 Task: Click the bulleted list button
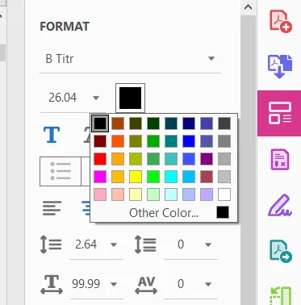61,171
